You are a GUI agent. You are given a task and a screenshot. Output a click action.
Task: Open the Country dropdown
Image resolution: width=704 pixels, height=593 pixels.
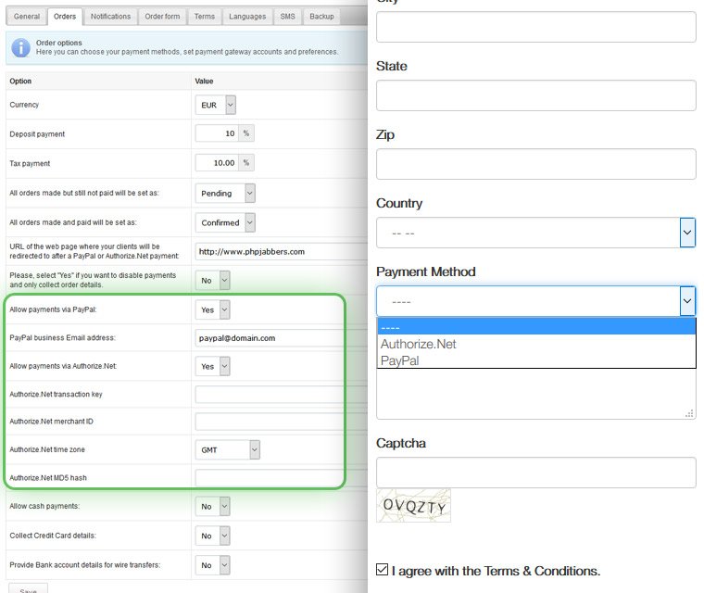pyautogui.click(x=536, y=233)
